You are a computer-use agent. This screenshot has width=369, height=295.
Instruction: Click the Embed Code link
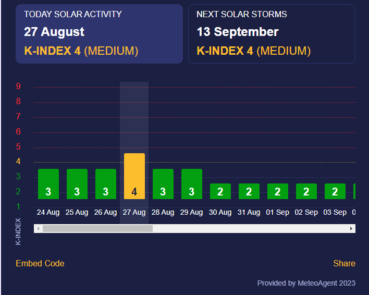[40, 263]
